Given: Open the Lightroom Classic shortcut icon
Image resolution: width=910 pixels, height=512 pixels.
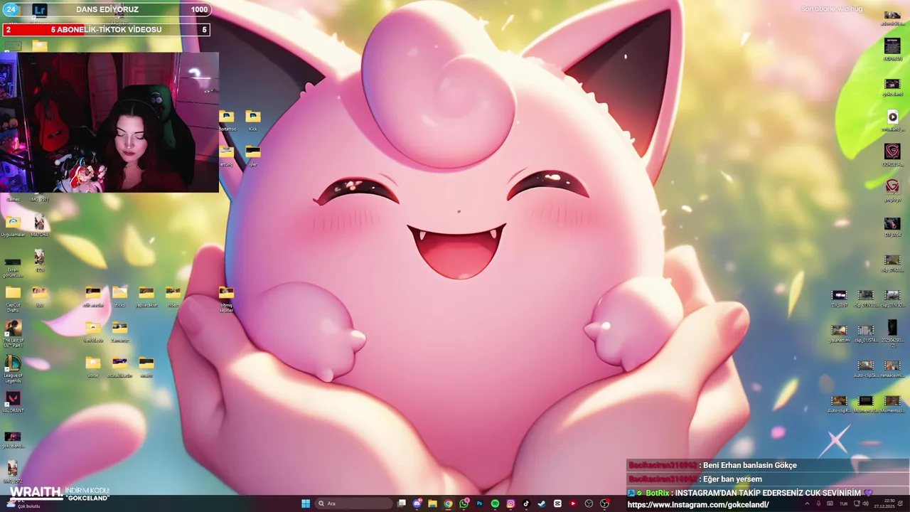Looking at the screenshot, I should (x=40, y=10).
